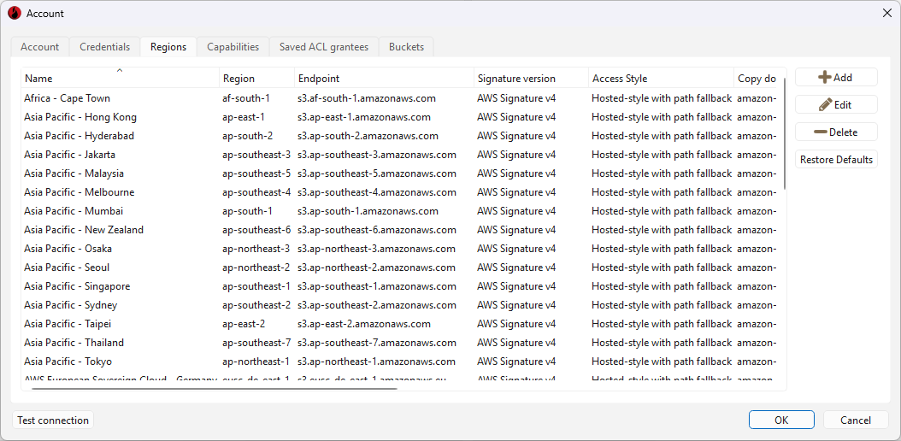The width and height of the screenshot is (901, 441).
Task: Select Asia Pacific - Taipei row
Action: click(x=401, y=324)
